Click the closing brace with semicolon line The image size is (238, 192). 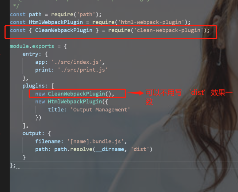tap(13, 165)
